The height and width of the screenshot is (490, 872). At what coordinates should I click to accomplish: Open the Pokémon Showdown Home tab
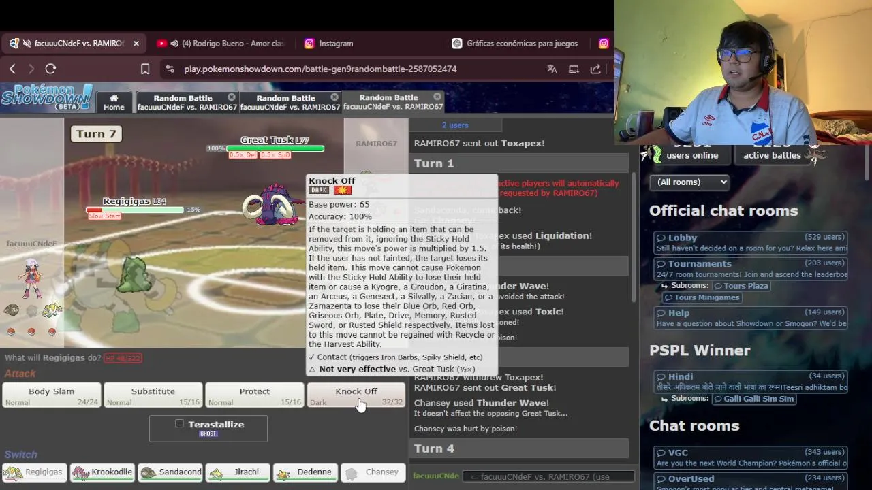coord(114,102)
